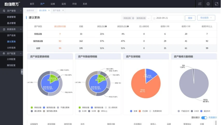221x125 pixels.
Task: Toggle 强烈建议更换 legend item
Action: (x=50, y=111)
